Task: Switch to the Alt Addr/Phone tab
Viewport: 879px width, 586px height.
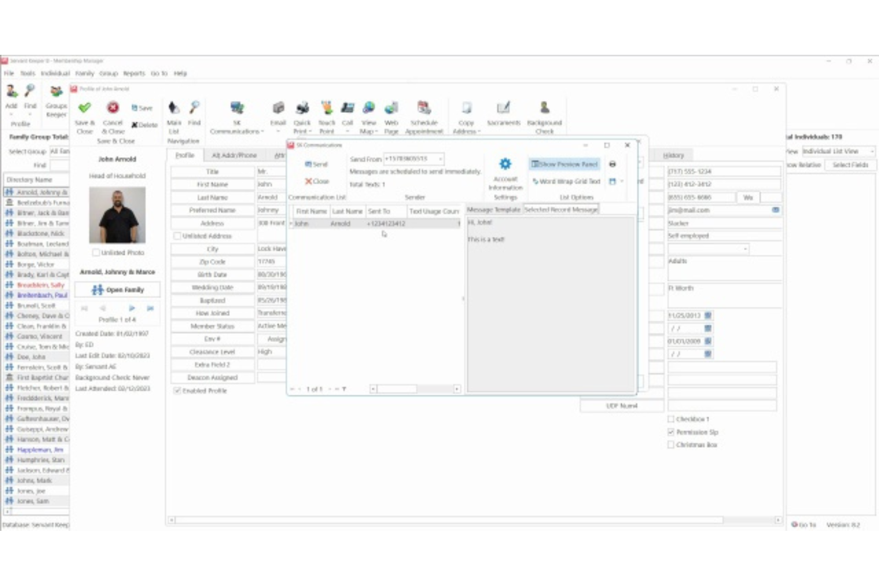Action: coord(234,155)
